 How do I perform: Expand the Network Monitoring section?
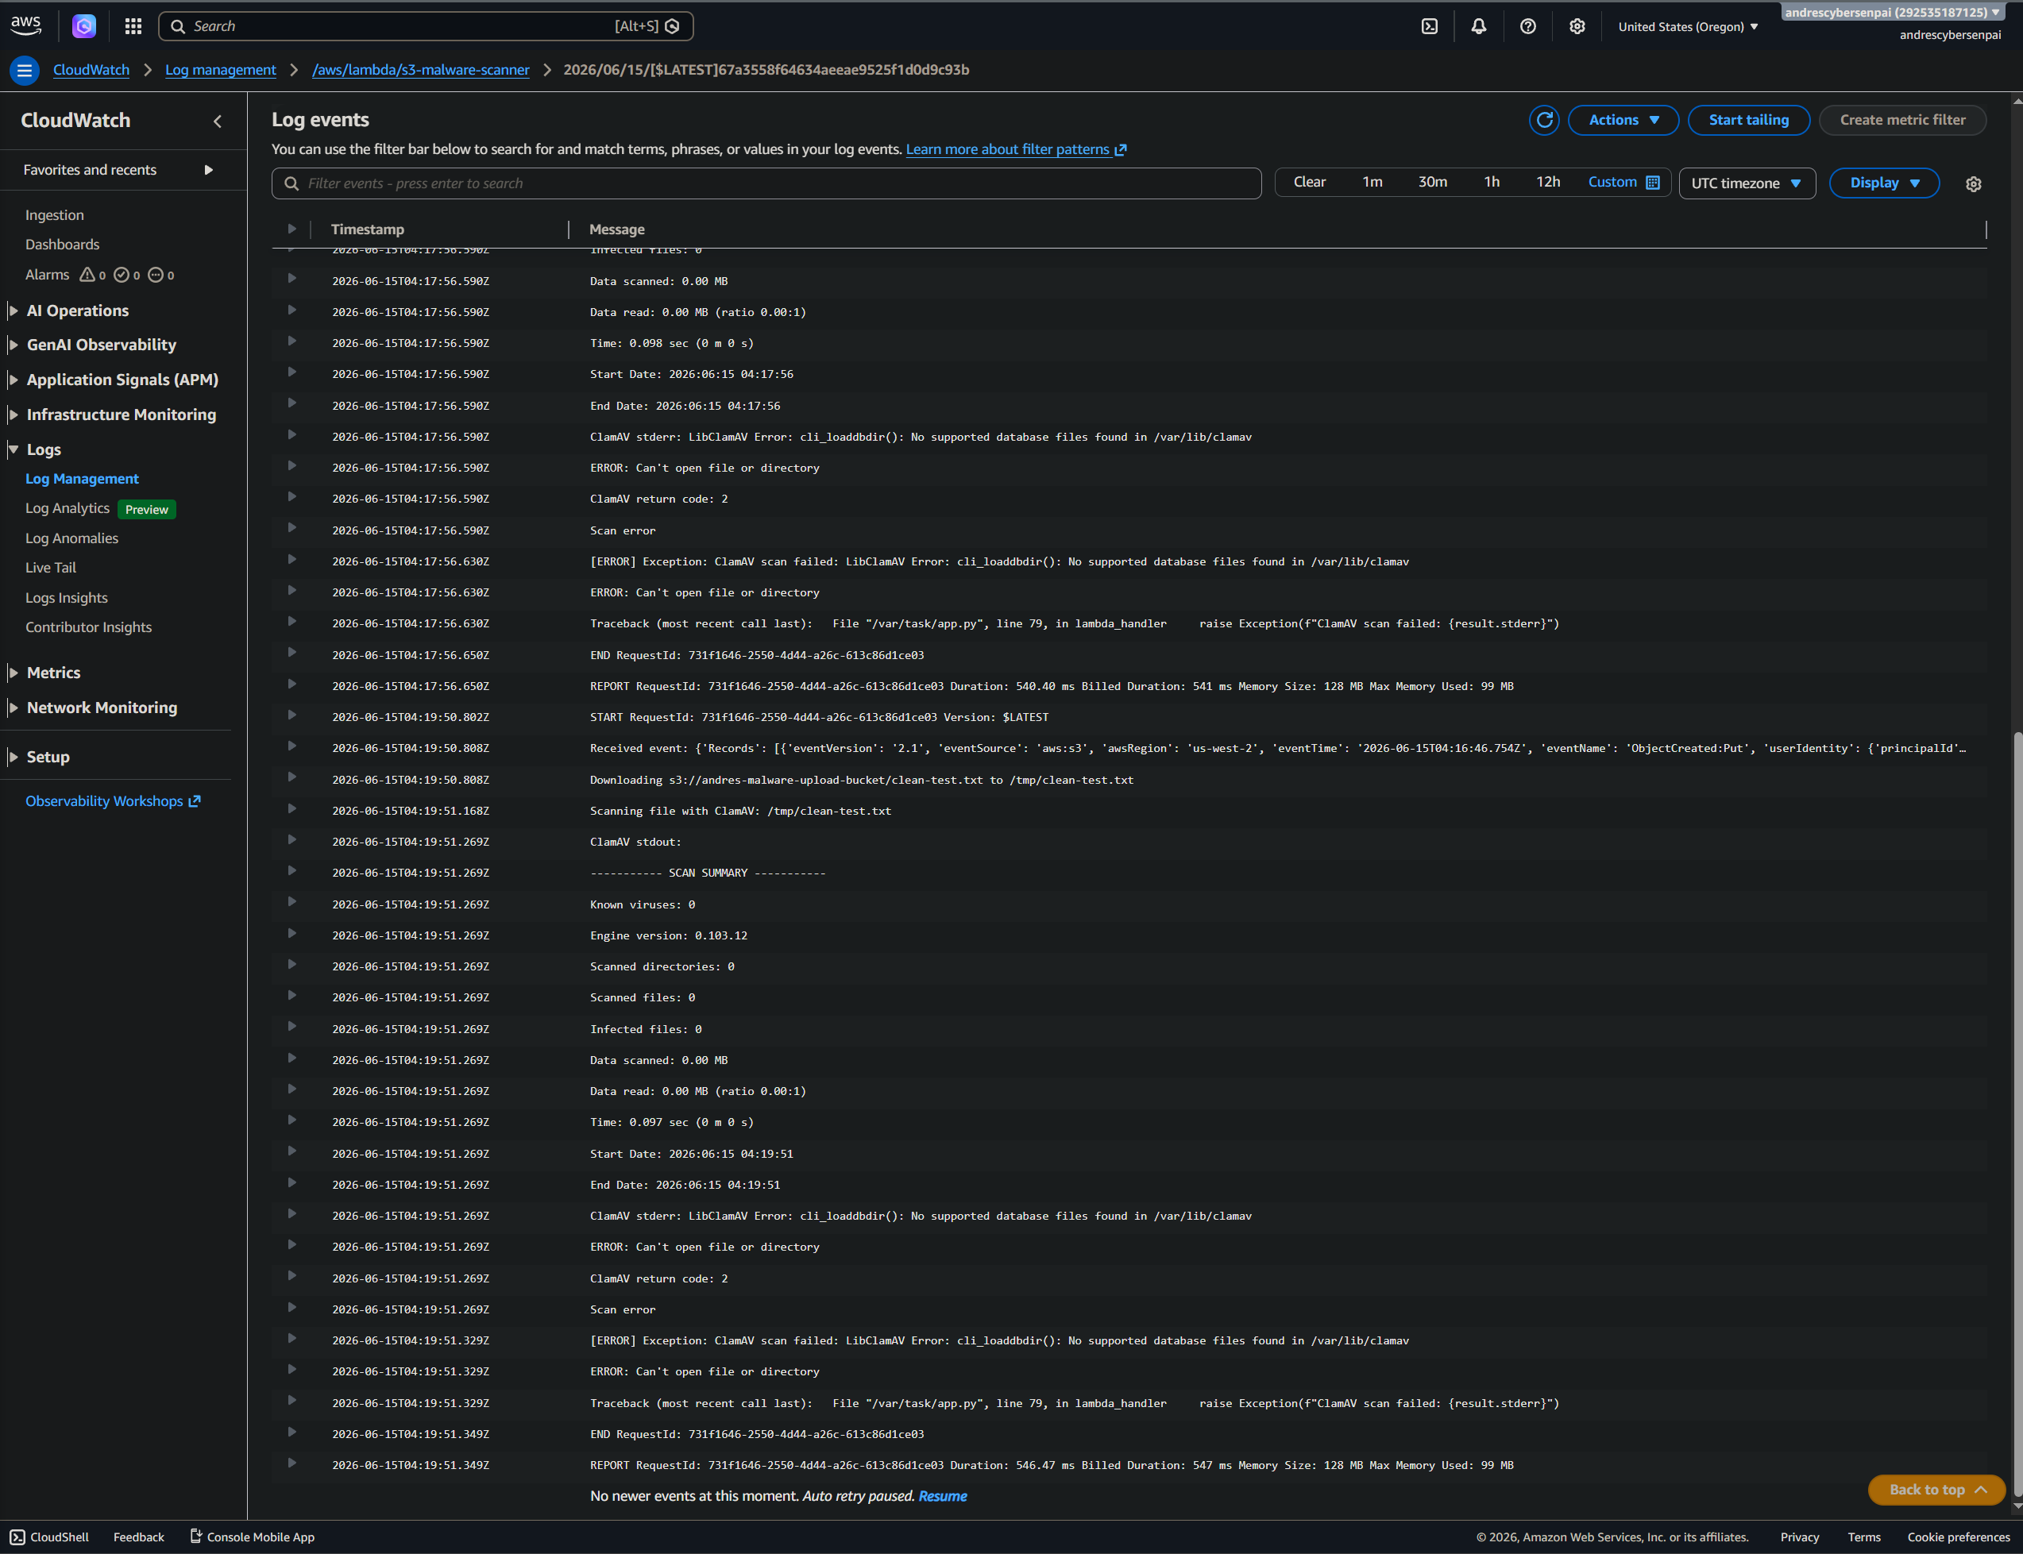click(13, 708)
